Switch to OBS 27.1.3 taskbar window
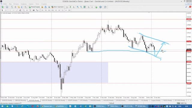The image size is (192, 108). [127, 106]
